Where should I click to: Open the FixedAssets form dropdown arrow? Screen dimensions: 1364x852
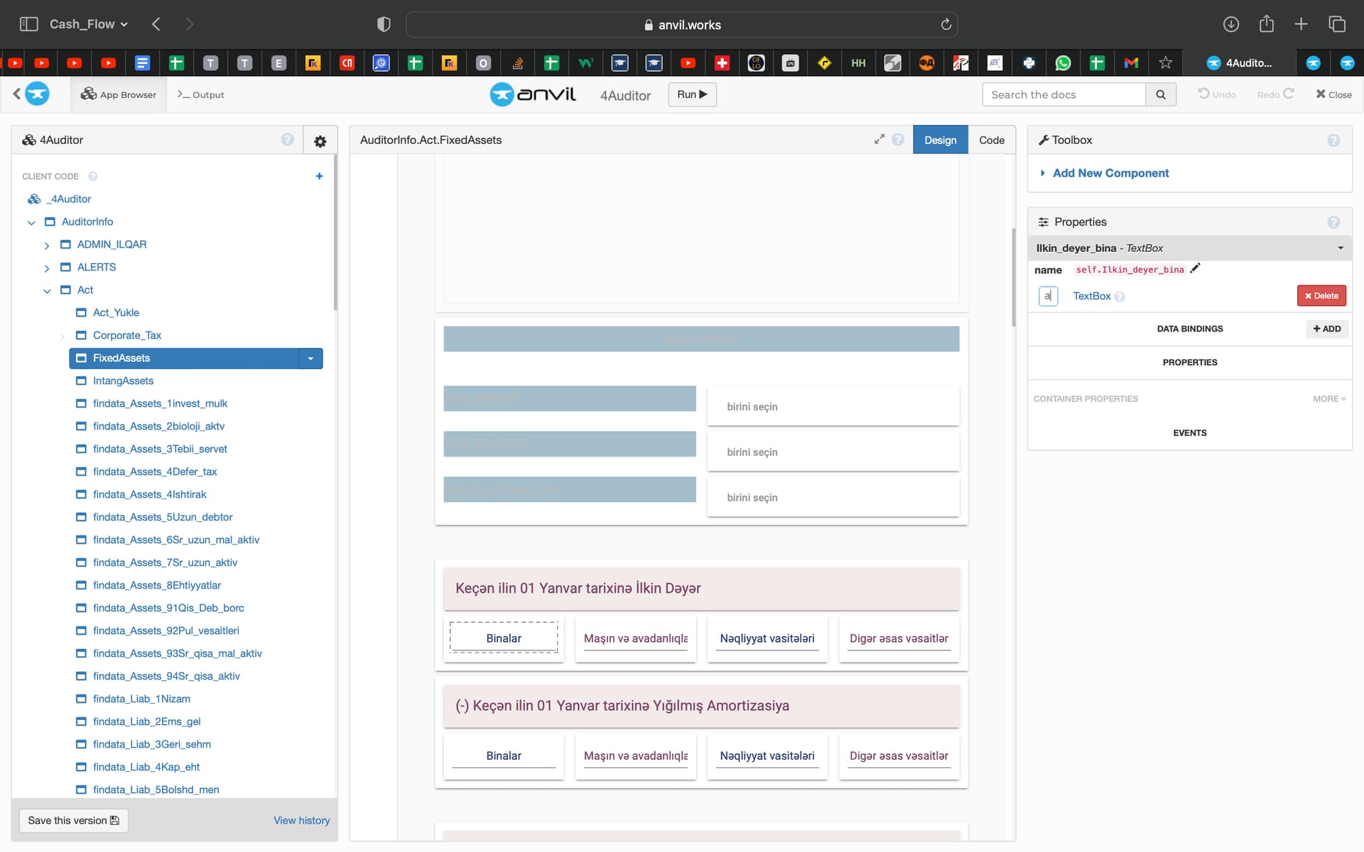310,359
